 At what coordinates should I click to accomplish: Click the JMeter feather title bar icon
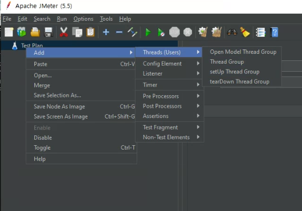pos(8,5)
